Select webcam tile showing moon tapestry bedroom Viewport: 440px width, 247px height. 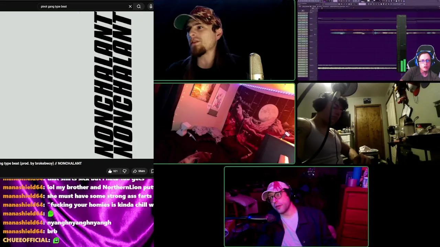224,123
